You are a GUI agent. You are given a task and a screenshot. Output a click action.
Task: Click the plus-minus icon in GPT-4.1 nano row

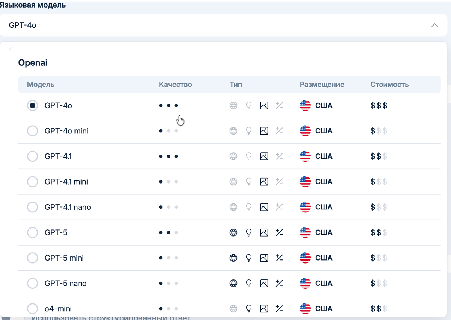[x=279, y=207]
